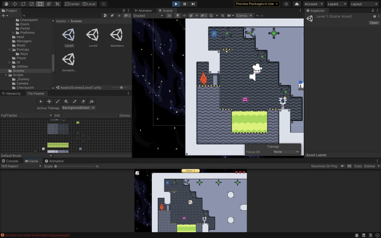Screen dimensions: 381x238
Task: Open the Layout dropdown
Action: point(364,4)
